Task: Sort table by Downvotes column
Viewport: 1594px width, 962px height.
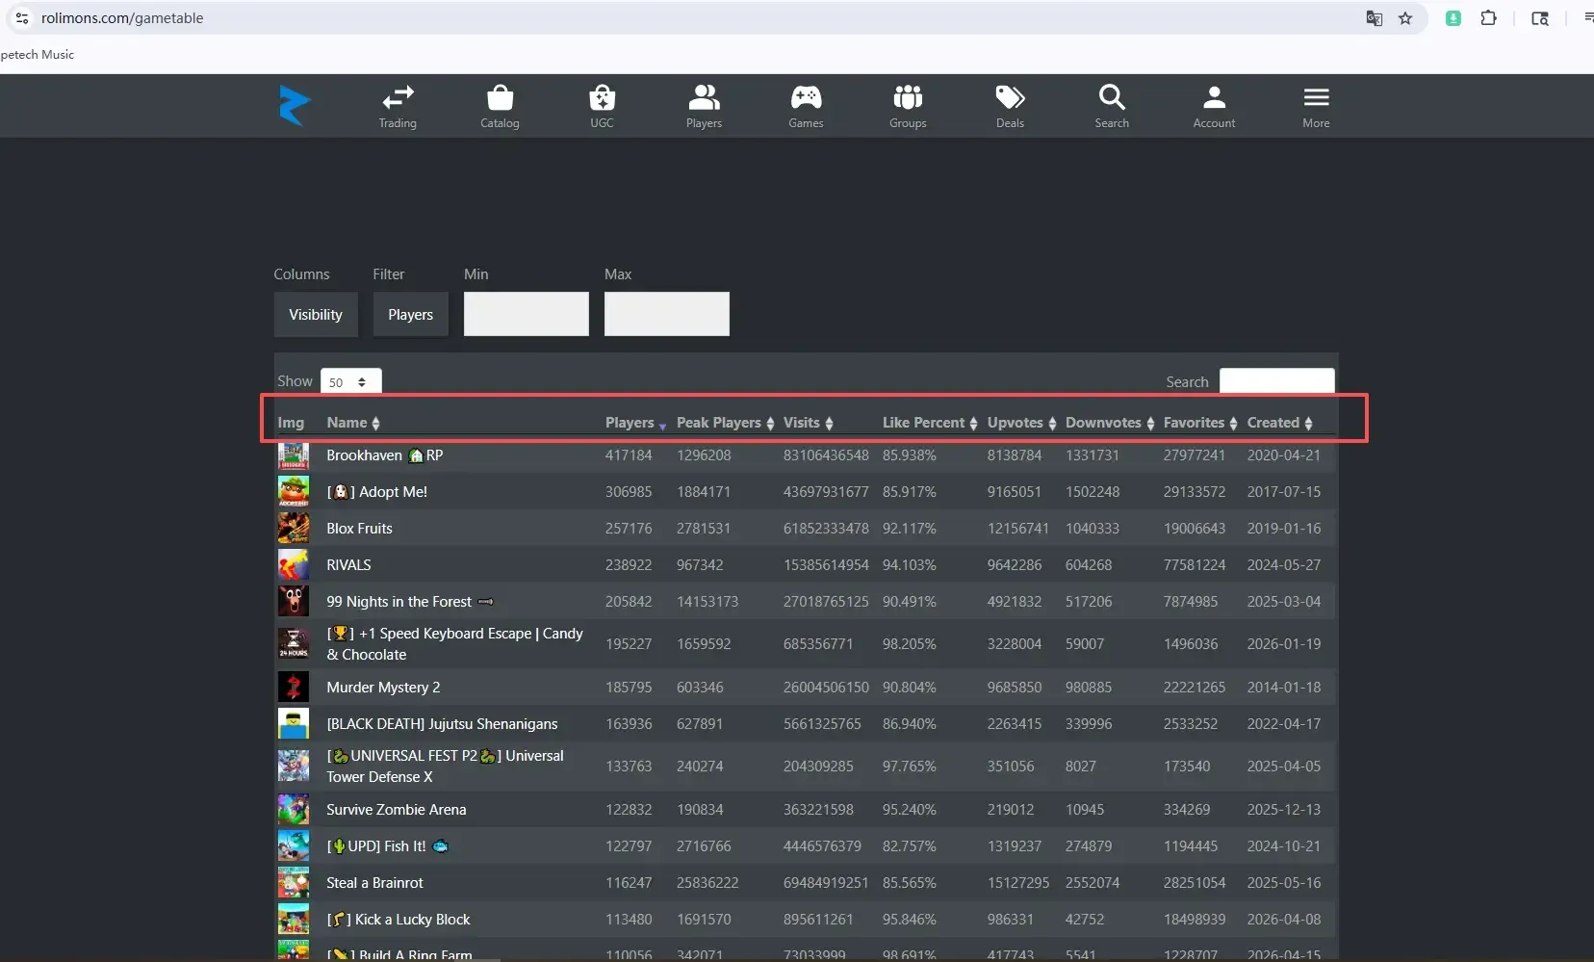Action: point(1110,423)
